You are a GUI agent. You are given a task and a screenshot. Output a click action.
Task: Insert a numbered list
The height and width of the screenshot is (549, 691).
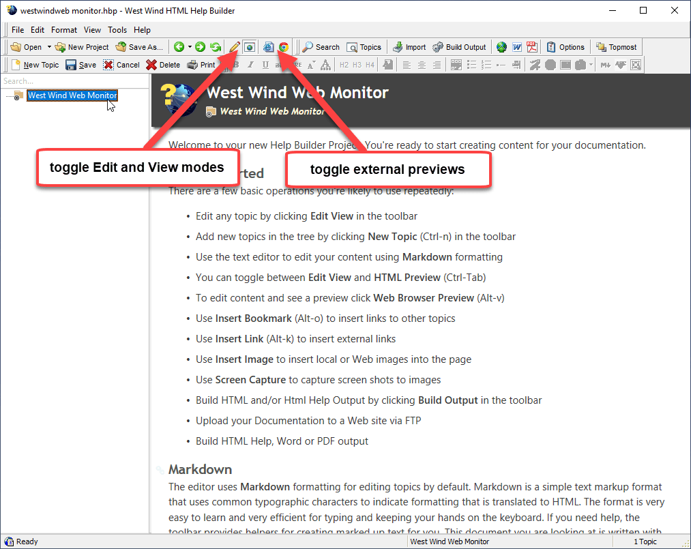(486, 65)
